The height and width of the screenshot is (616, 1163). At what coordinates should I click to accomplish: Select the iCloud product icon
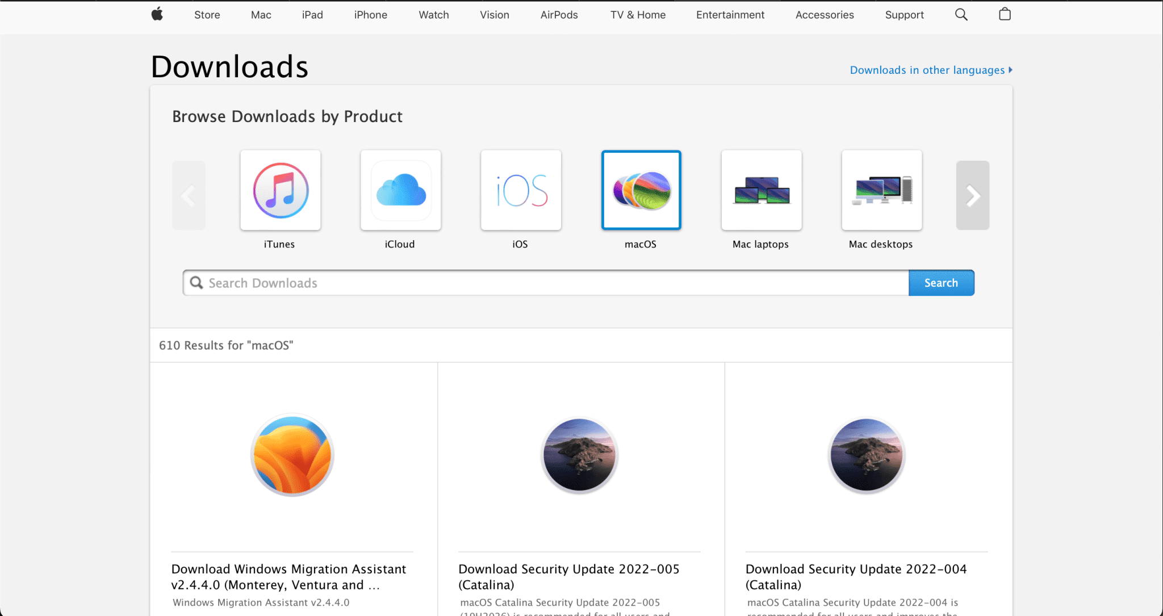pyautogui.click(x=400, y=190)
